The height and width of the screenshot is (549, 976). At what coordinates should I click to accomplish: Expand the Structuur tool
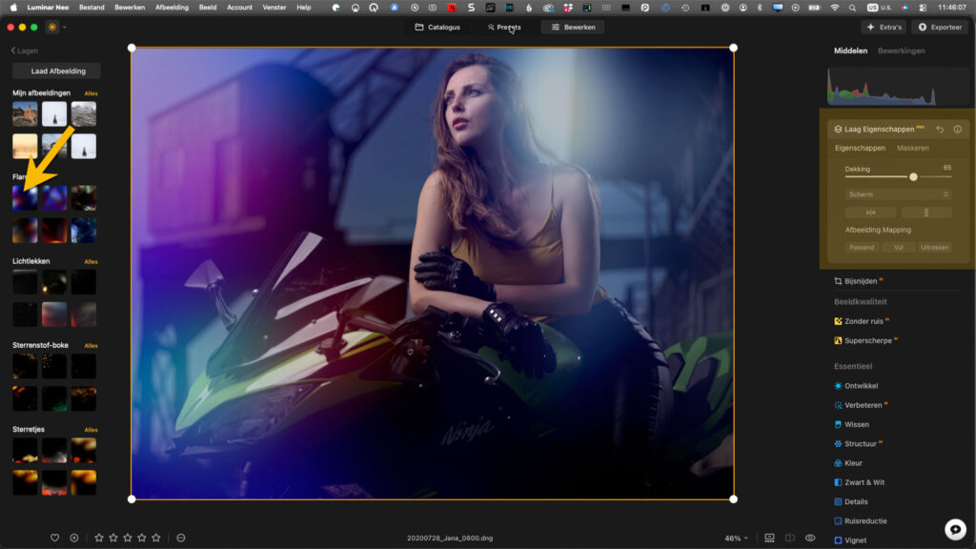click(x=861, y=444)
